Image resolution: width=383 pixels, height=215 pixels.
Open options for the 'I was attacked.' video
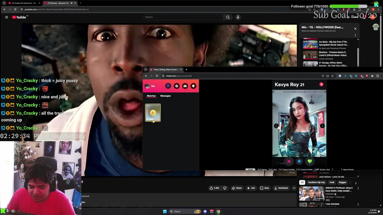pos(358,205)
